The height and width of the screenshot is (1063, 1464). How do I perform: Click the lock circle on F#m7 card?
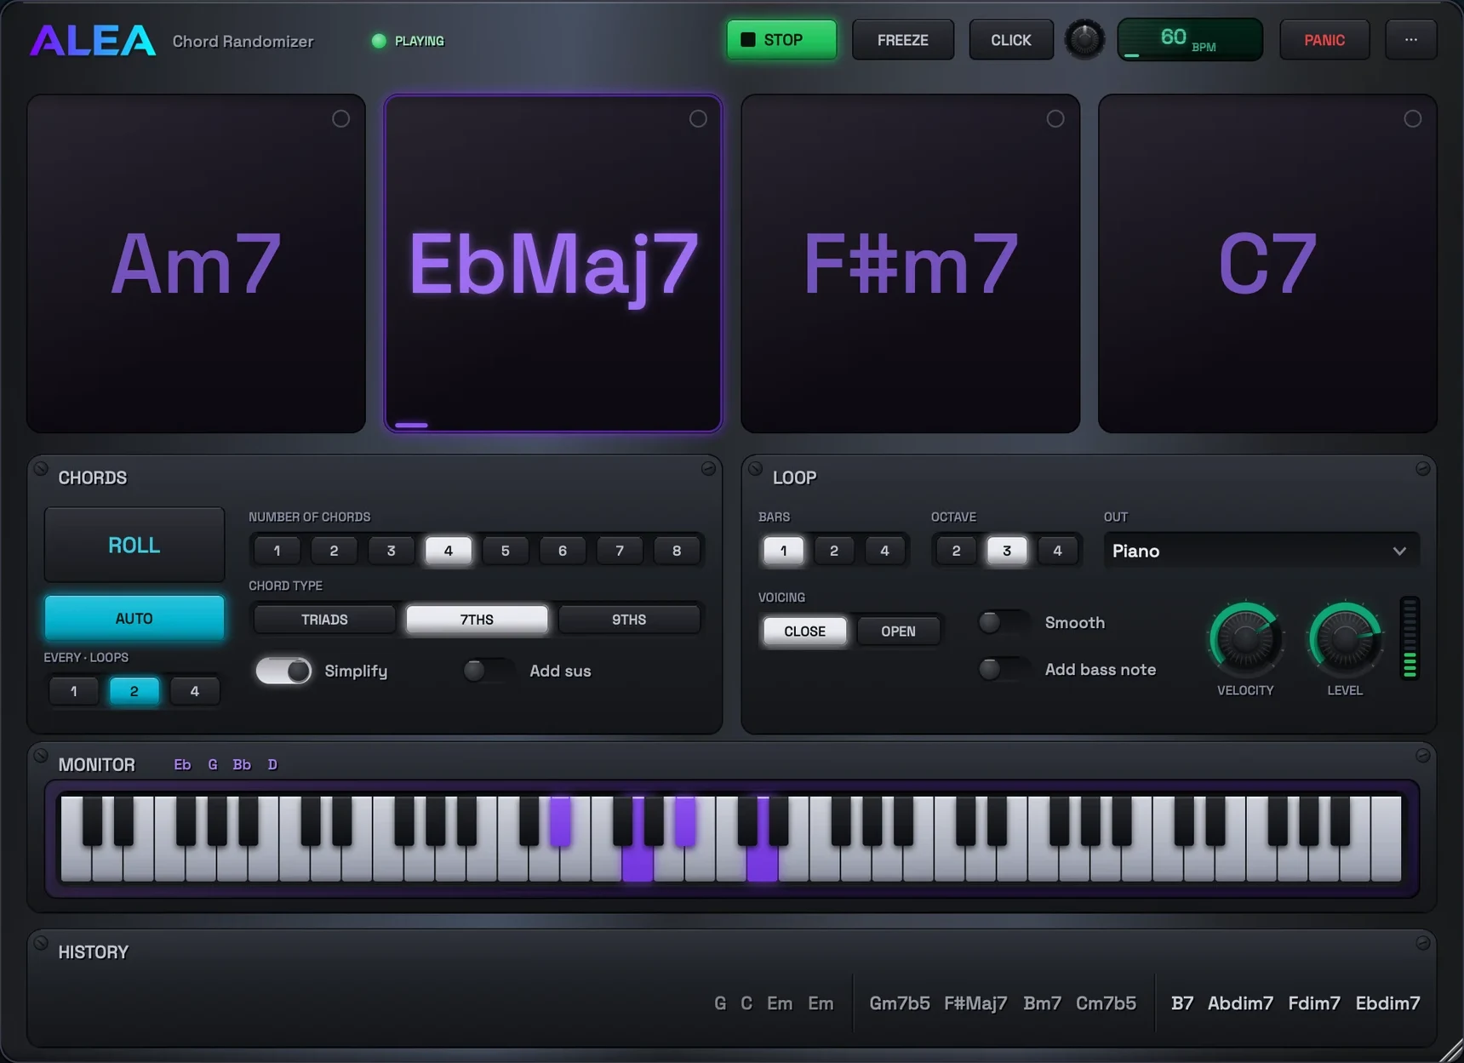coord(1055,119)
